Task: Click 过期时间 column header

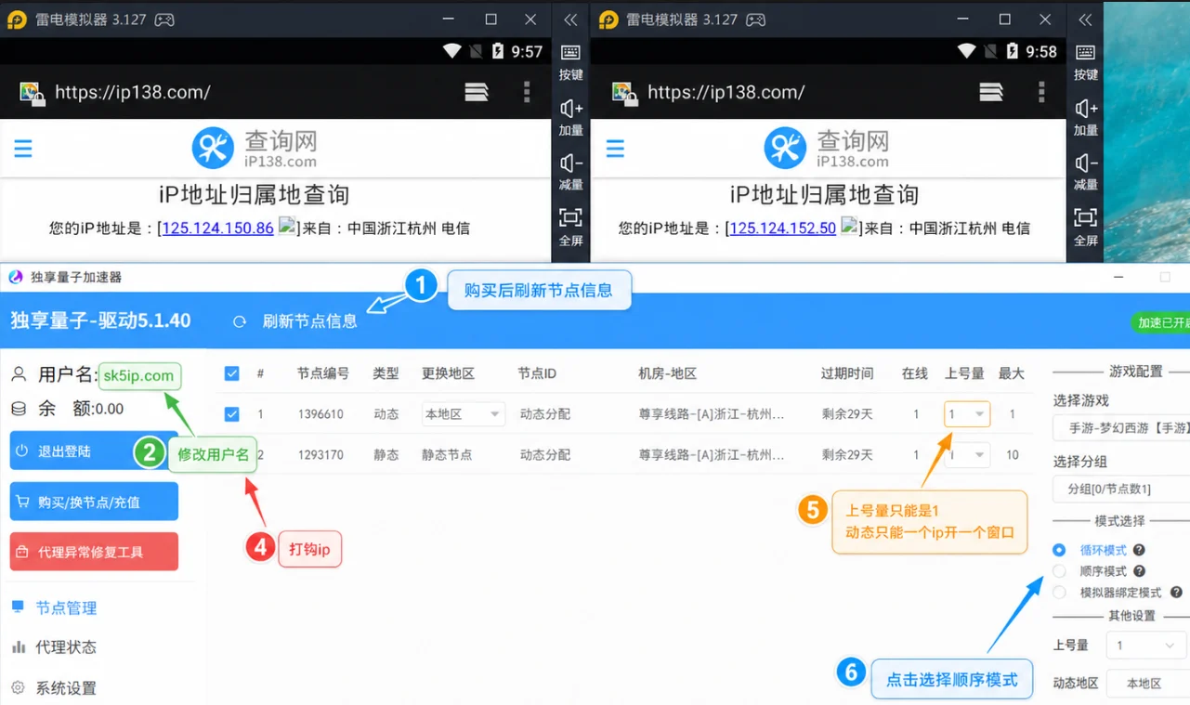Action: [x=847, y=373]
